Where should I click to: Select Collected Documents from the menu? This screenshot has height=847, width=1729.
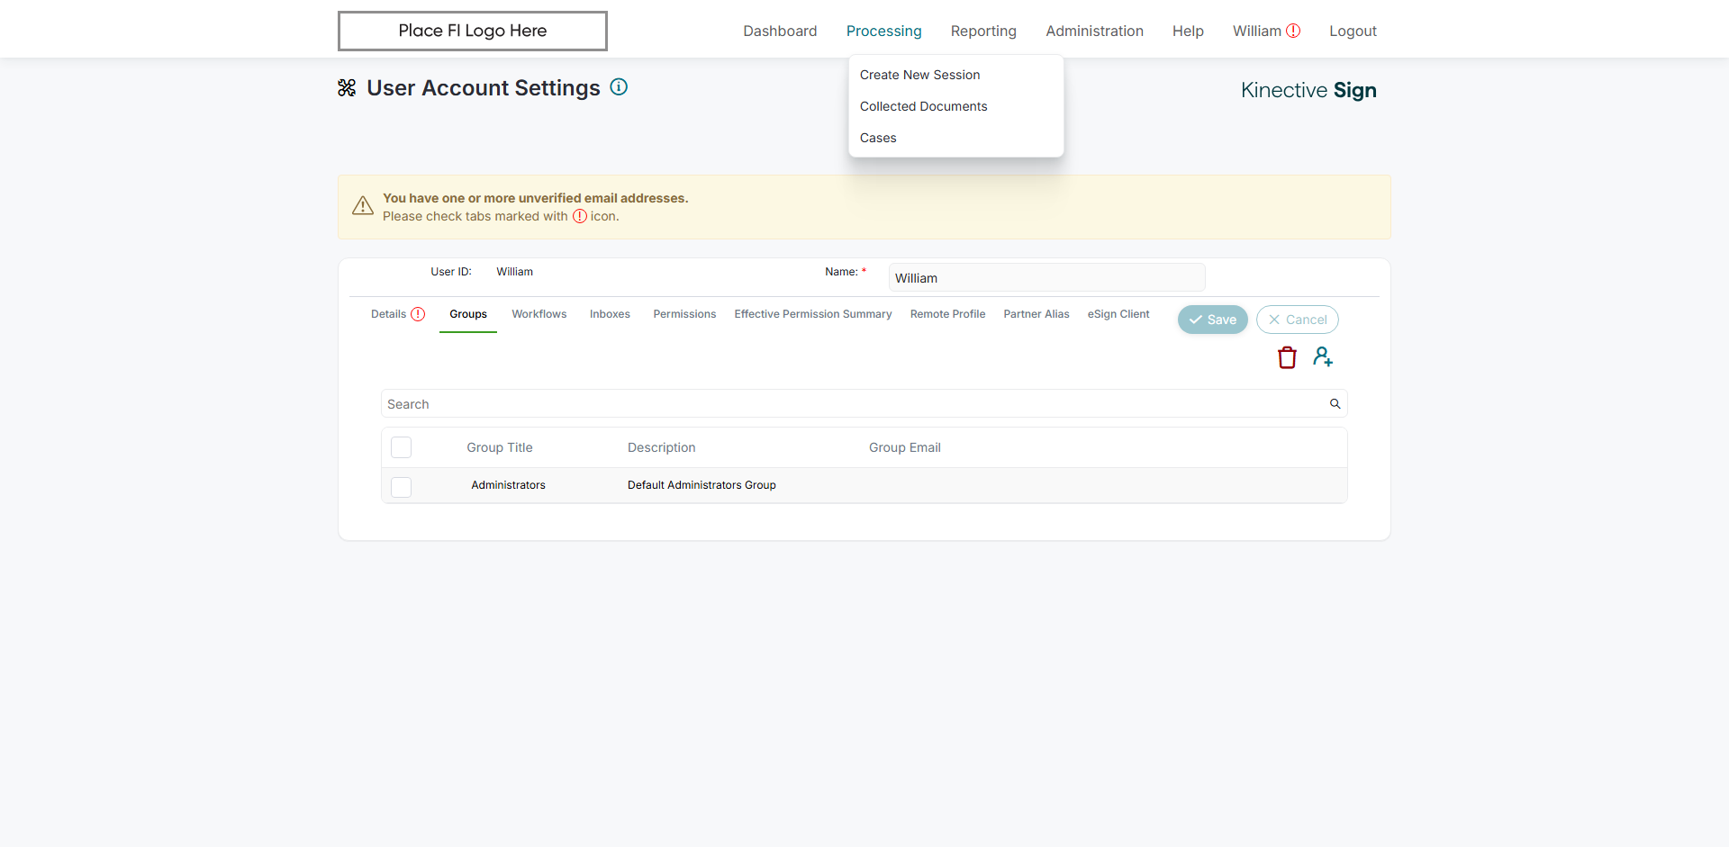pos(924,106)
